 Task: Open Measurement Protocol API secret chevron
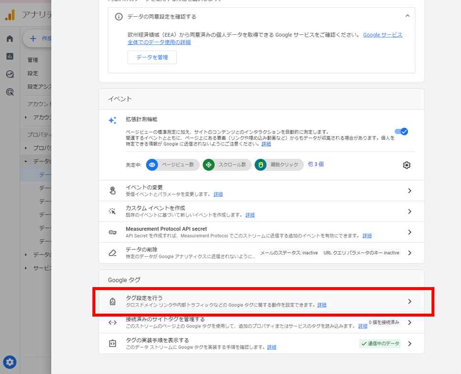coord(410,232)
